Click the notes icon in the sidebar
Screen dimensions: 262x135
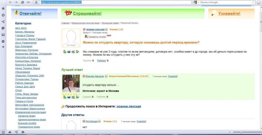click(3, 28)
